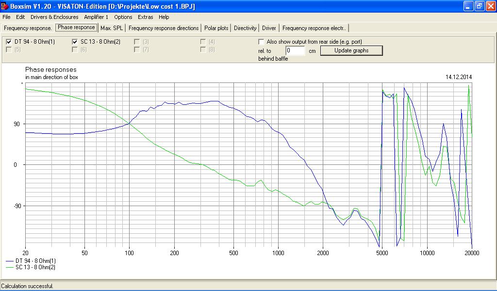This screenshot has width=497, height=291.
Task: Minimize the Boxsim window
Action: click(468, 6)
